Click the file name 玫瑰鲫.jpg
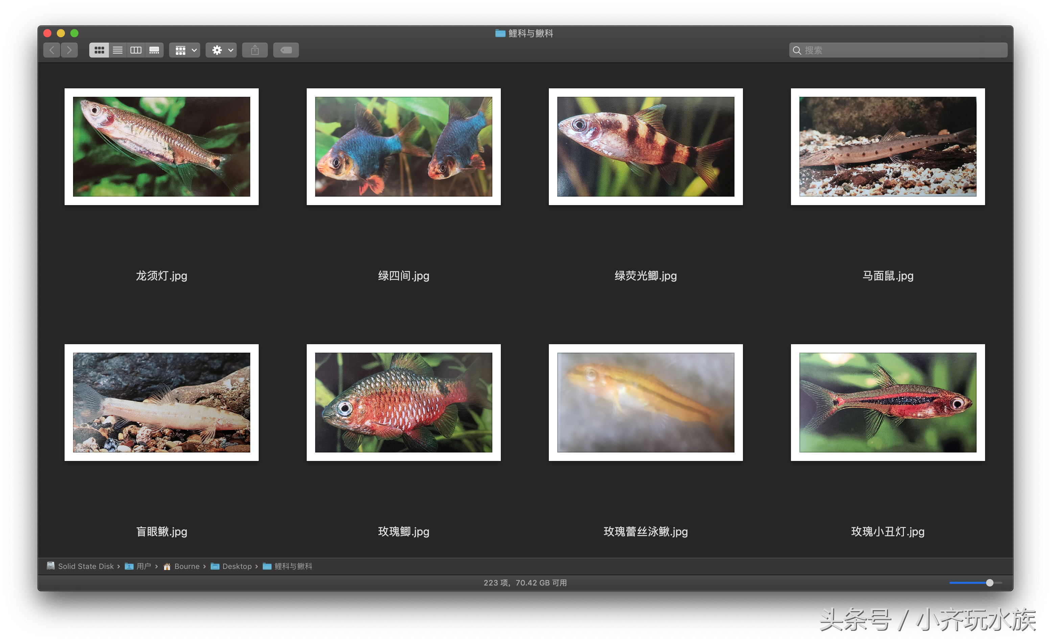This screenshot has width=1051, height=641. click(x=403, y=532)
